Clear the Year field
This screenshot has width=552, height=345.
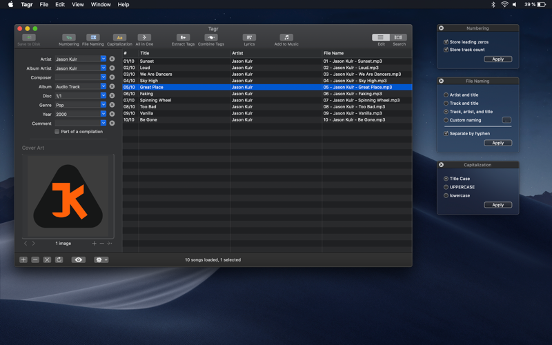point(112,114)
